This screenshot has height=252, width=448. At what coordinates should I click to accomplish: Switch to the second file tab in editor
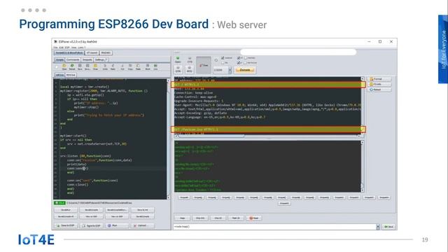point(71,75)
